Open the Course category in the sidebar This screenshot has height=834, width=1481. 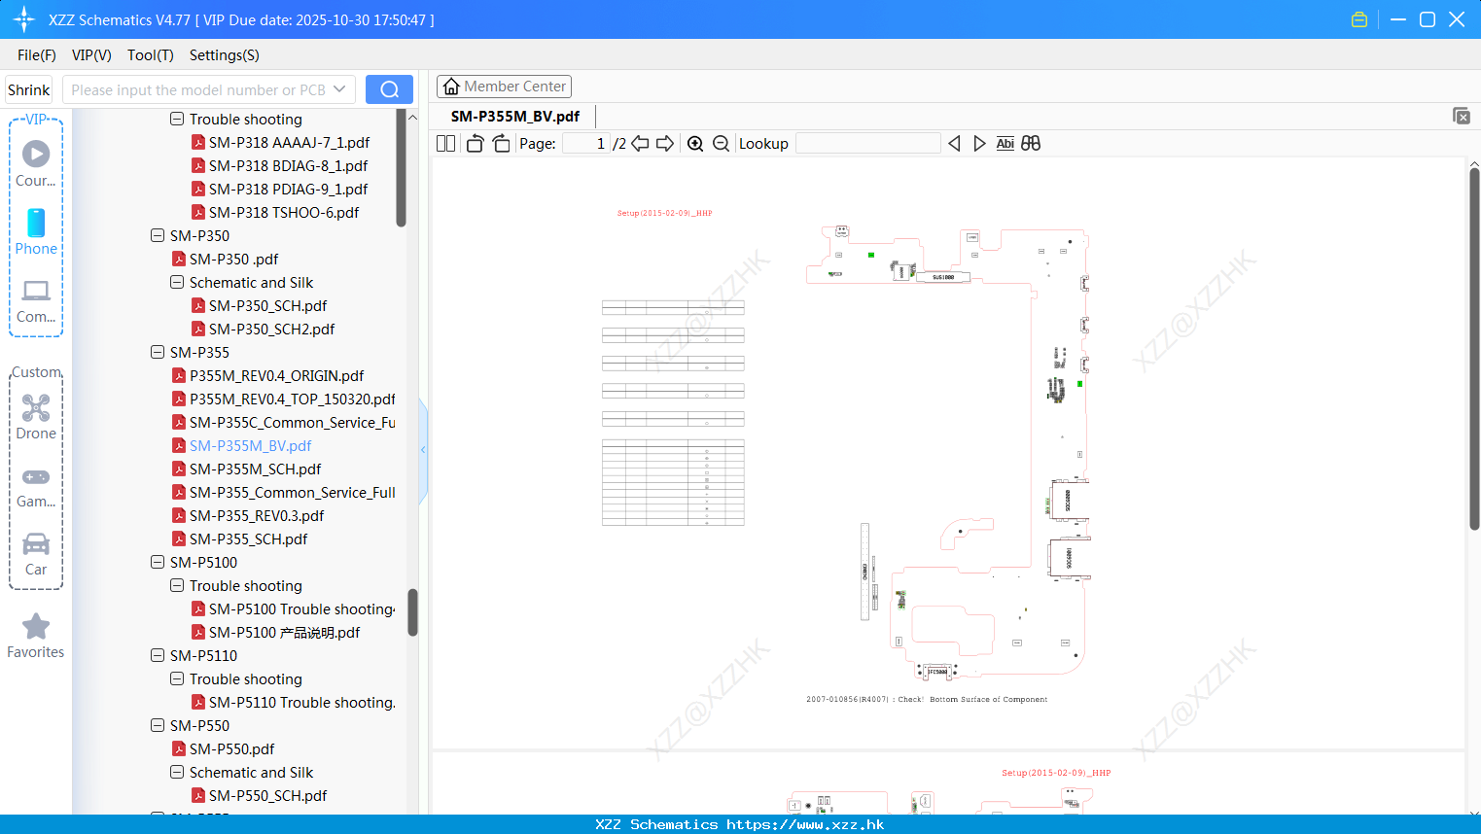[36, 164]
